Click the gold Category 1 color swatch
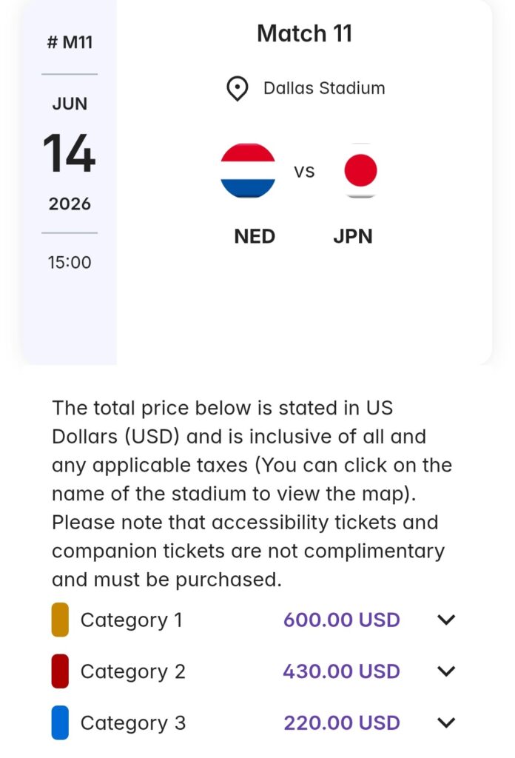This screenshot has height=758, width=515. pyautogui.click(x=61, y=620)
